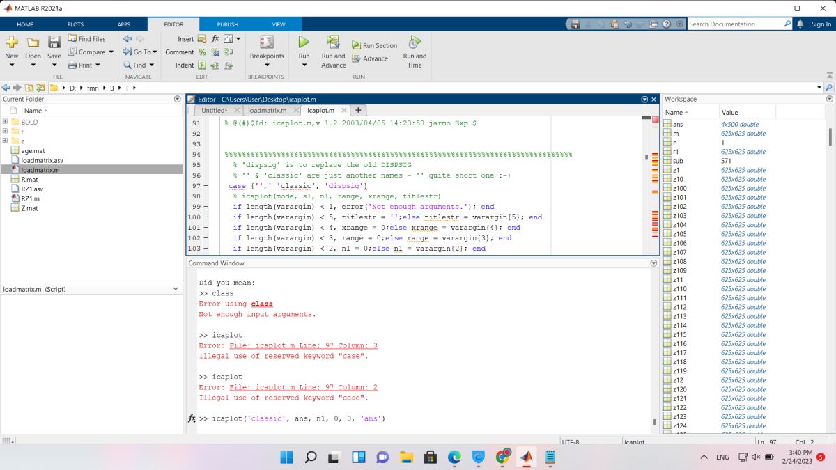Click Find Files in the FILE section

coord(87,39)
